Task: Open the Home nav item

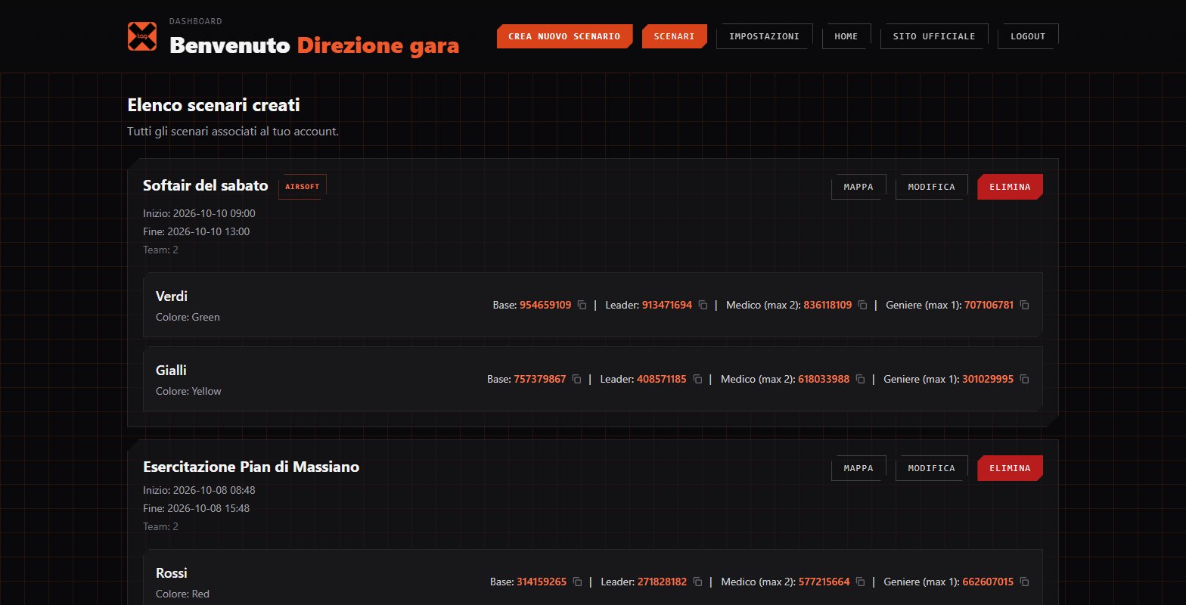Action: [846, 36]
